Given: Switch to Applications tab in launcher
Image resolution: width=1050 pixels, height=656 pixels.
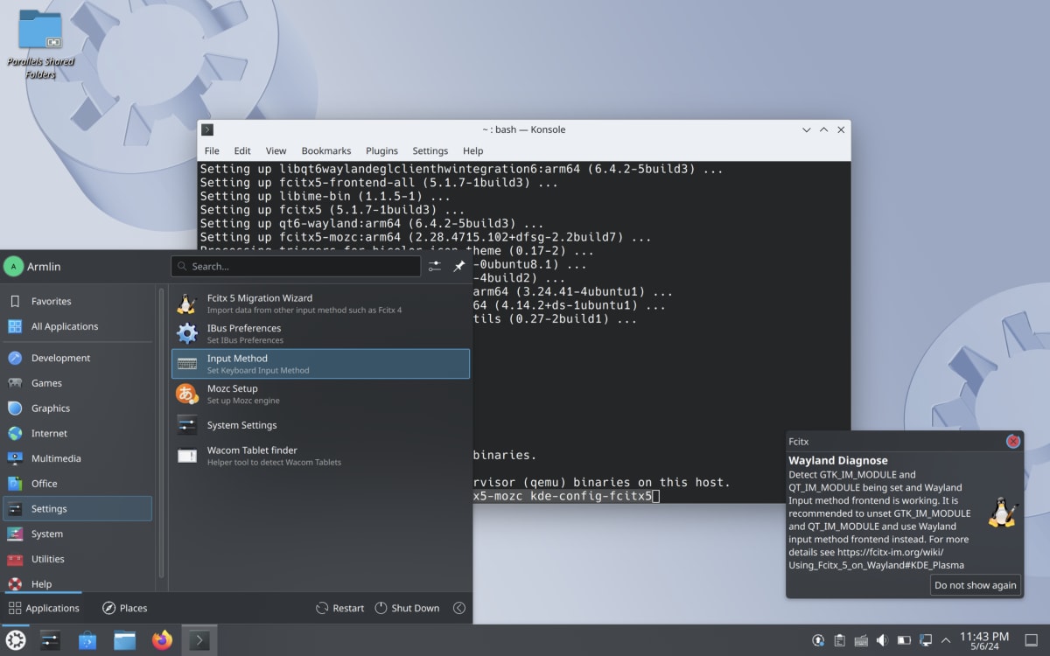Looking at the screenshot, I should (x=44, y=608).
